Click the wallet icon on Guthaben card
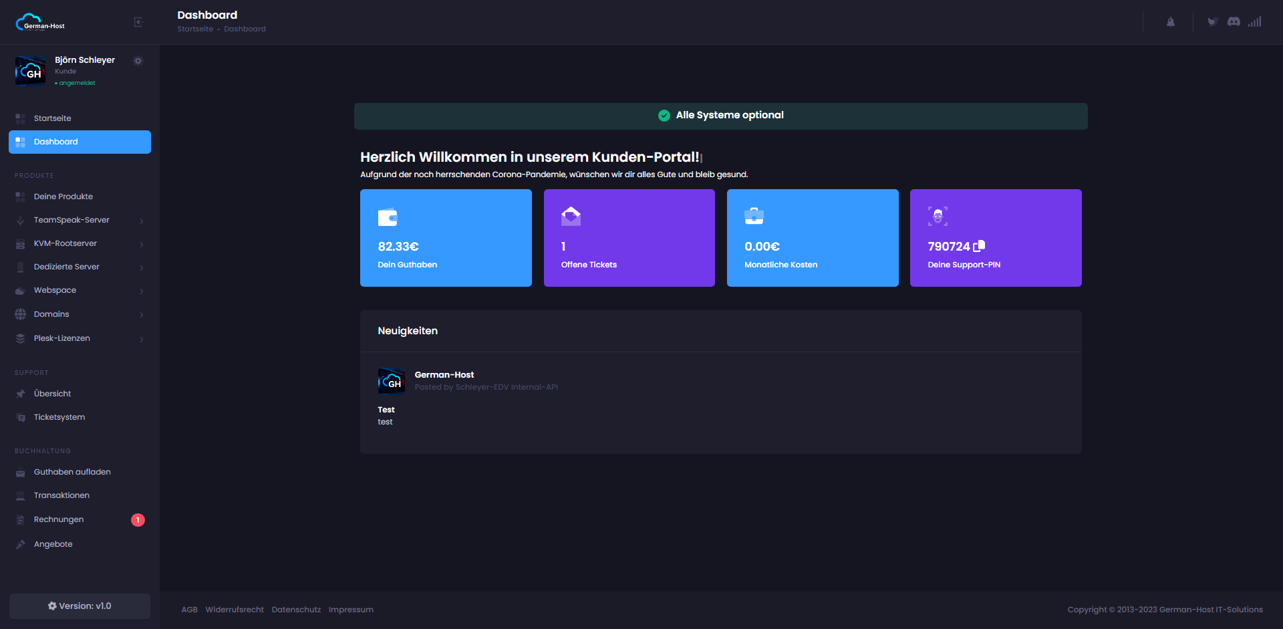Viewport: 1283px width, 629px height. 388,217
